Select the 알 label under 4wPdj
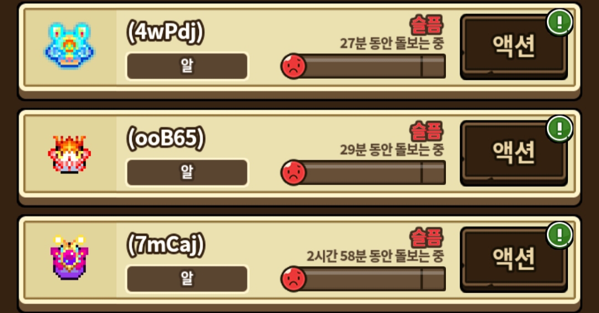599x313 pixels. pos(187,66)
